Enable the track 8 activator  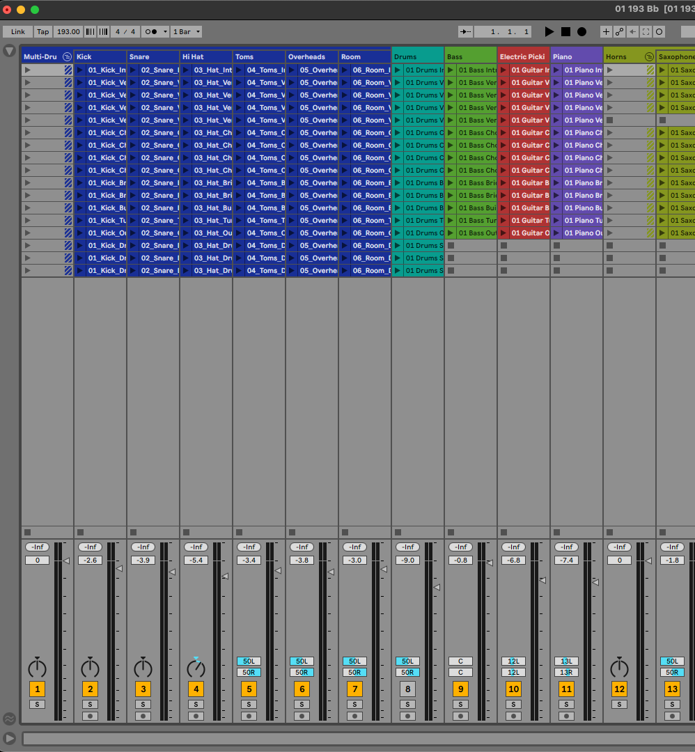click(407, 689)
